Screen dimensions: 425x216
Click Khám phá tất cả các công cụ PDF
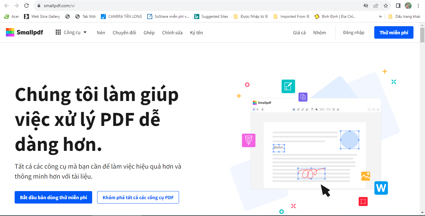(138, 197)
